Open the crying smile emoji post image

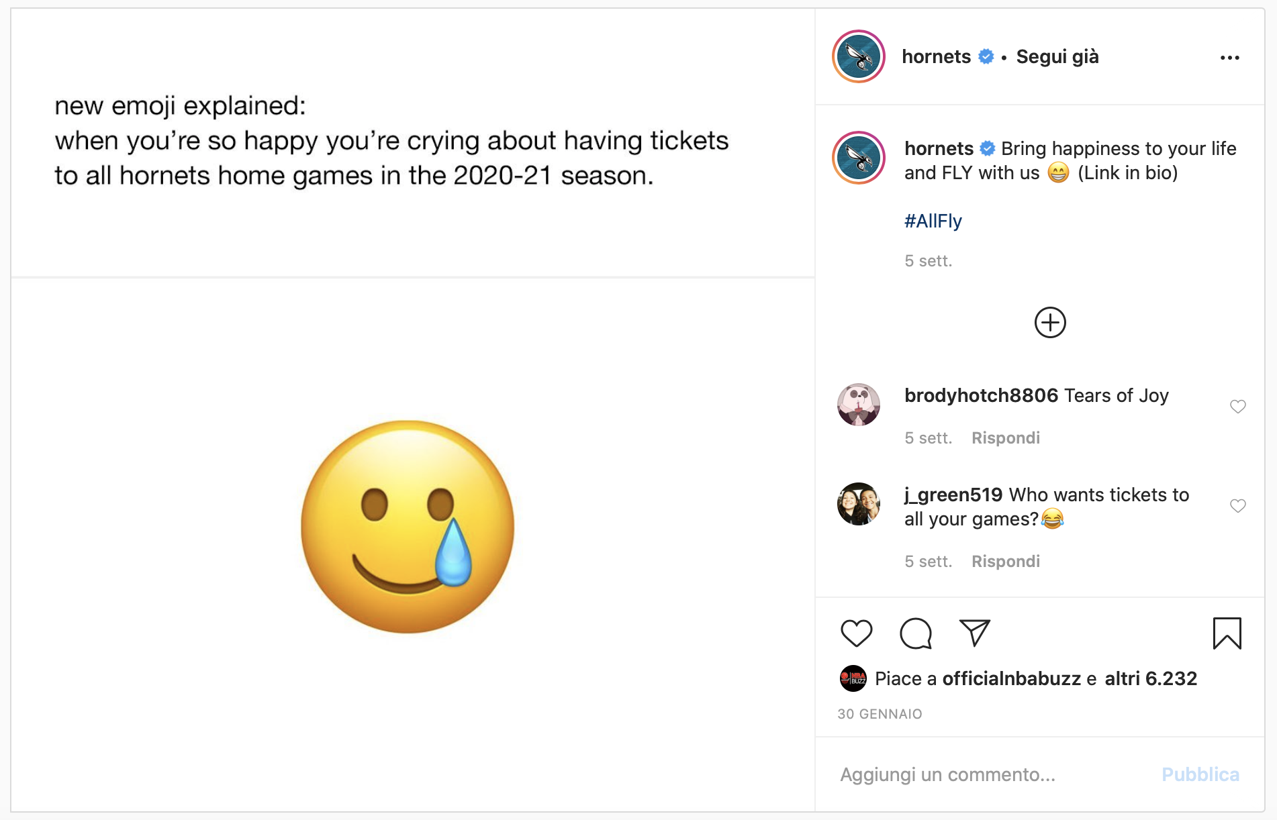point(408,527)
